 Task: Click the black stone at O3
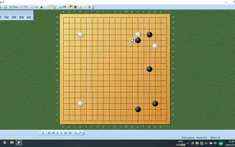(138, 109)
